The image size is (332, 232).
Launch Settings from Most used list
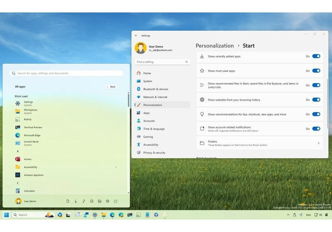[x=66, y=103]
